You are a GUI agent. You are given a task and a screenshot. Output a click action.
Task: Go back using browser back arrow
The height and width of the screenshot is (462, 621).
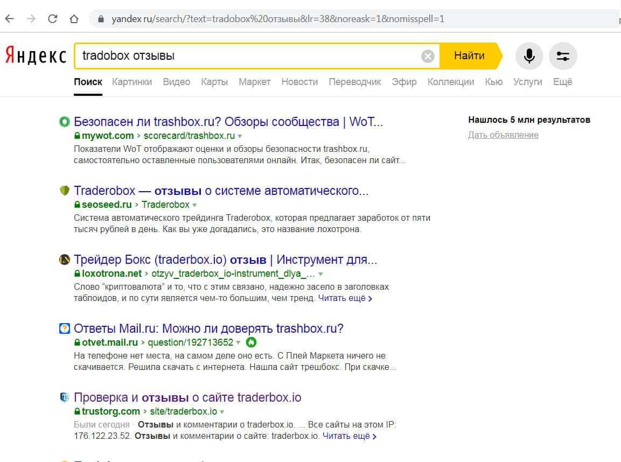10,19
